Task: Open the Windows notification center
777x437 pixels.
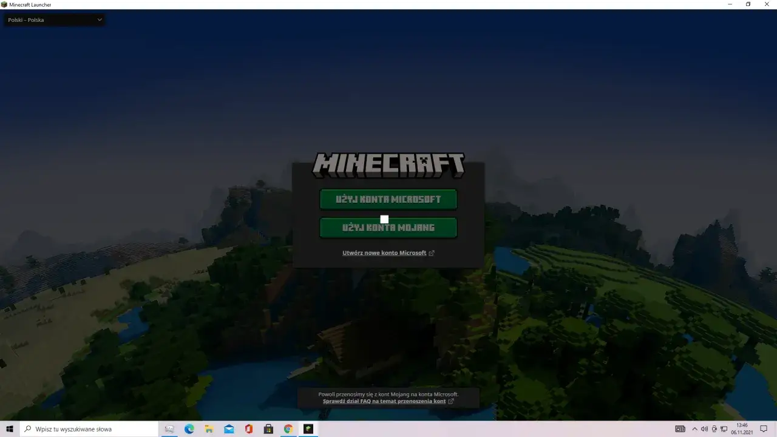Action: 764,429
